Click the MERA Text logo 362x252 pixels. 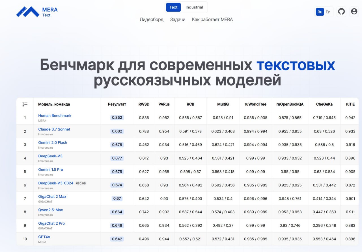pos(37,12)
